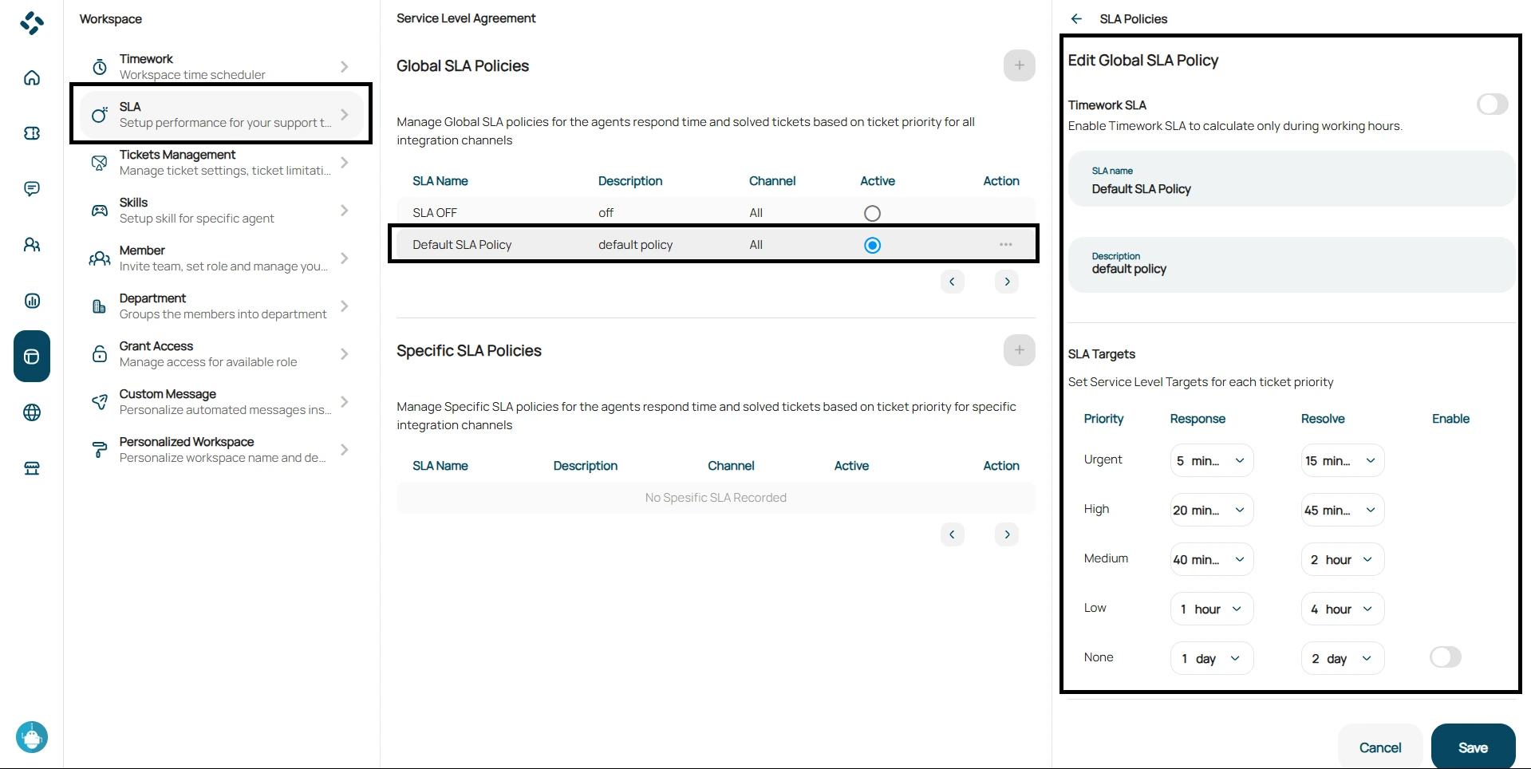Open the High resolve time dropdown
Viewport: 1531px width, 769px height.
(x=1342, y=511)
